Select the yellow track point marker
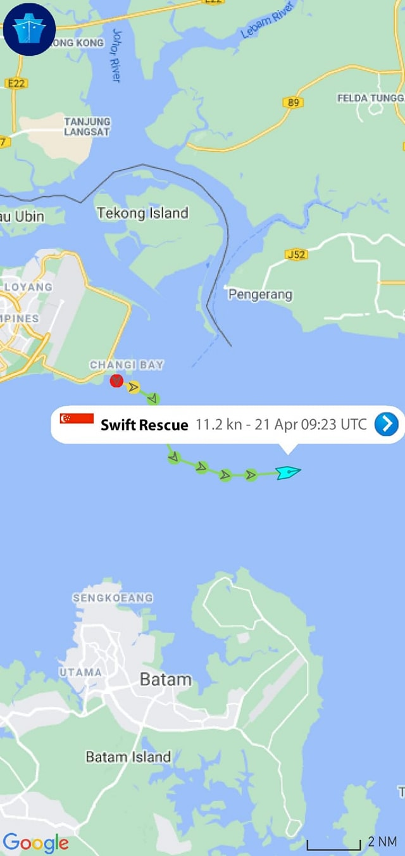 [x=133, y=387]
